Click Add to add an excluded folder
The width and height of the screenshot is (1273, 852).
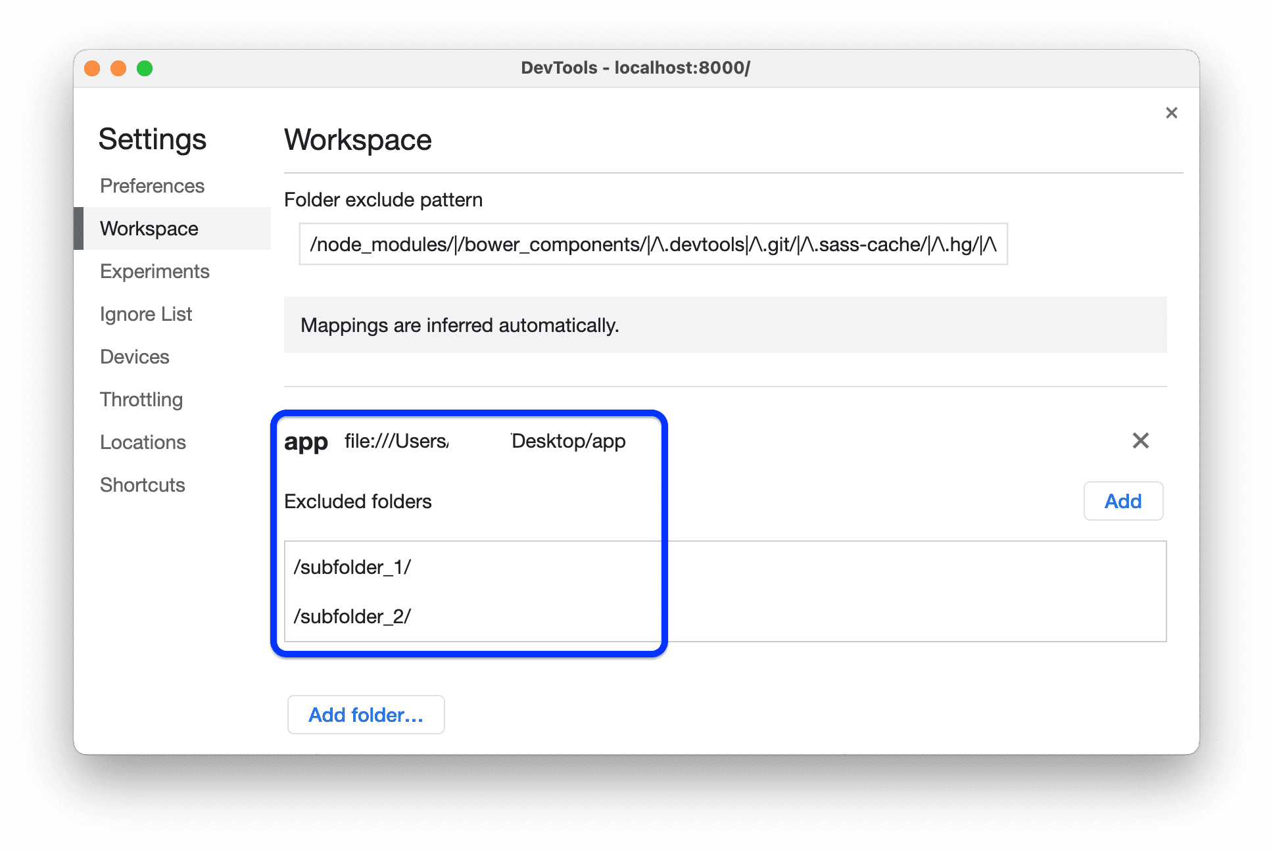(1122, 501)
